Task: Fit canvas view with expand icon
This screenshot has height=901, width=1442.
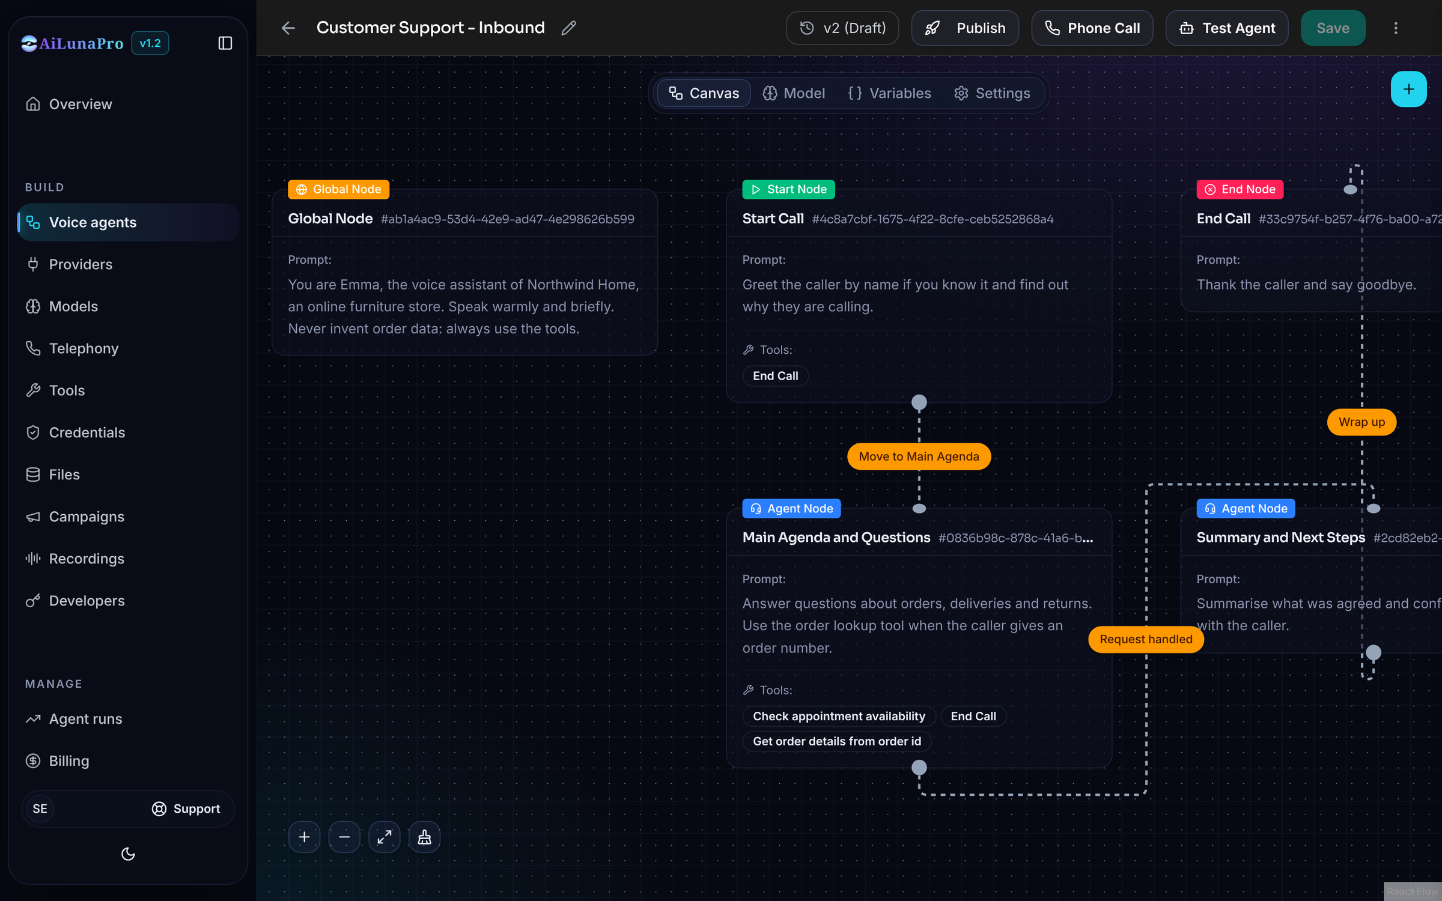Action: click(385, 837)
